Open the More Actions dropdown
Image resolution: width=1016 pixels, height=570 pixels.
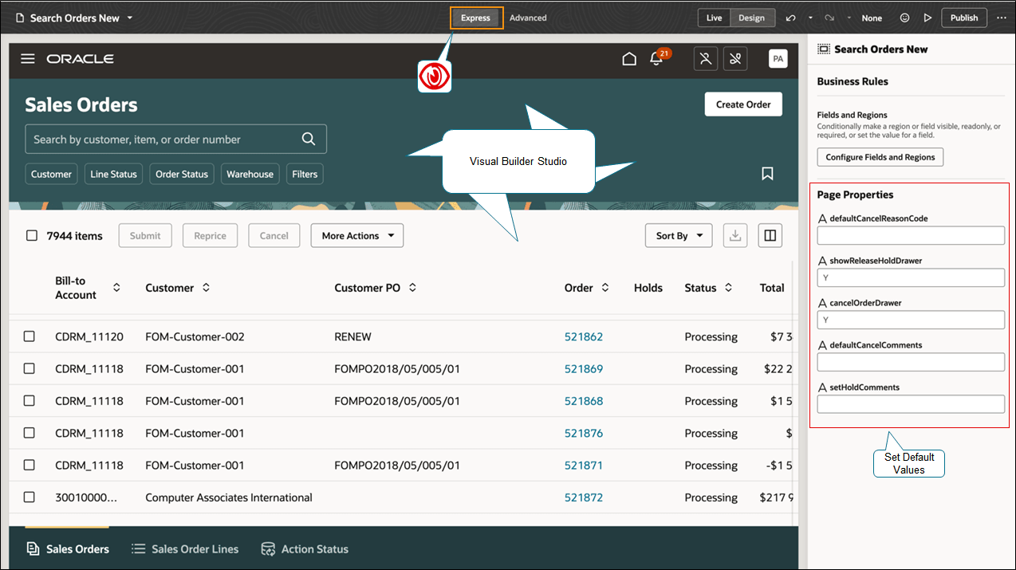click(357, 236)
